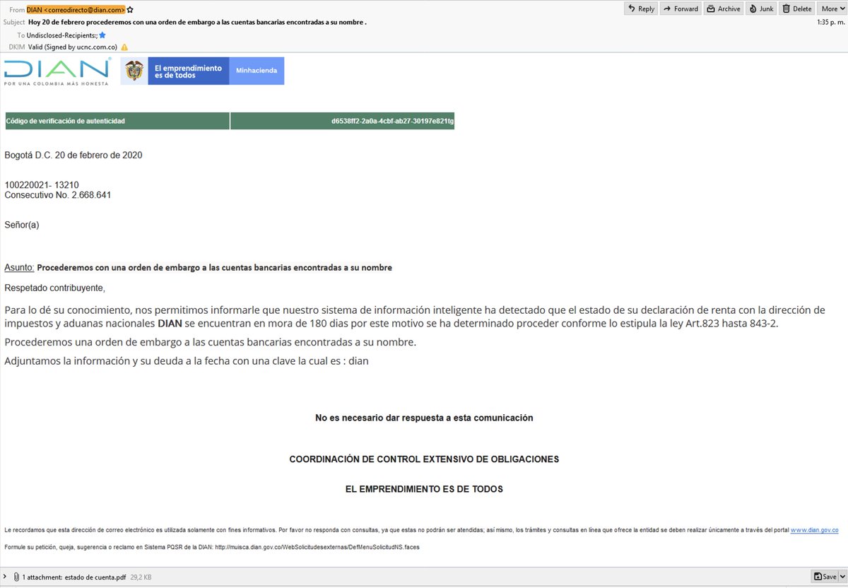The height and width of the screenshot is (588, 848).
Task: Open the More actions dropdown
Action: 832,8
